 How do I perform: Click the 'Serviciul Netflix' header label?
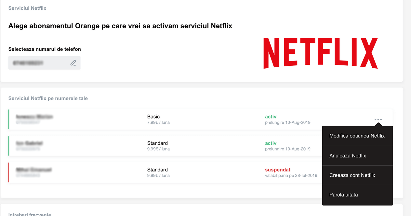point(27,8)
